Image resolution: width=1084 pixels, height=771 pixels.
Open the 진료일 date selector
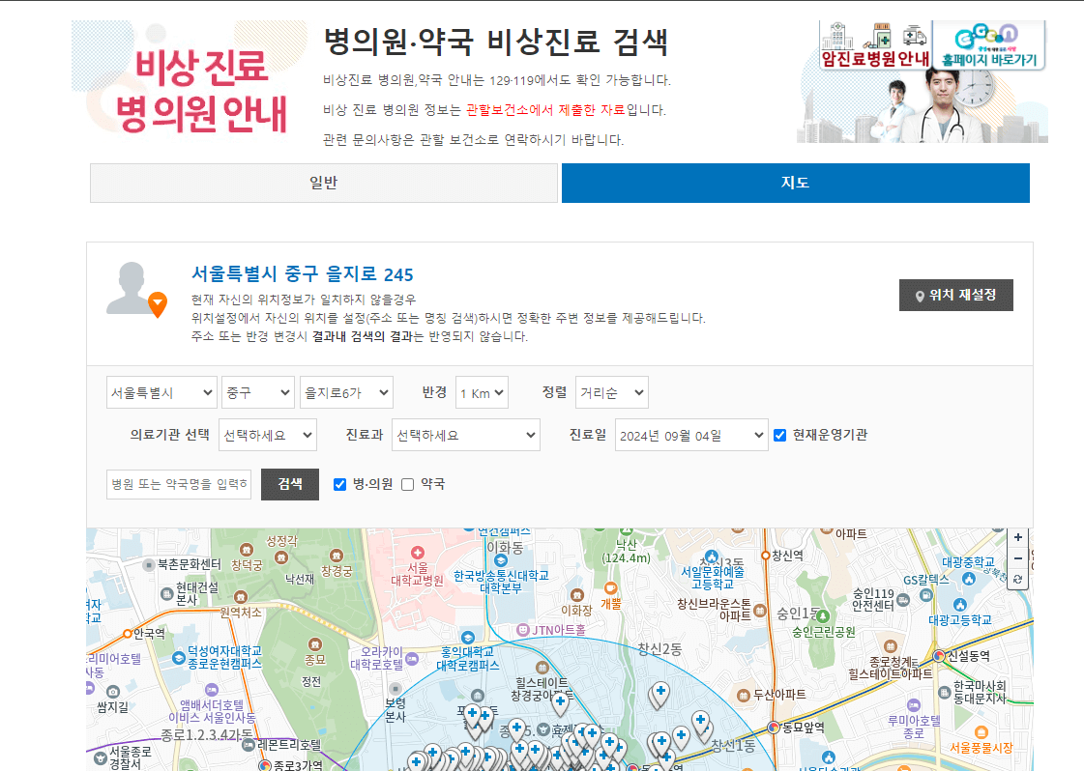[691, 435]
